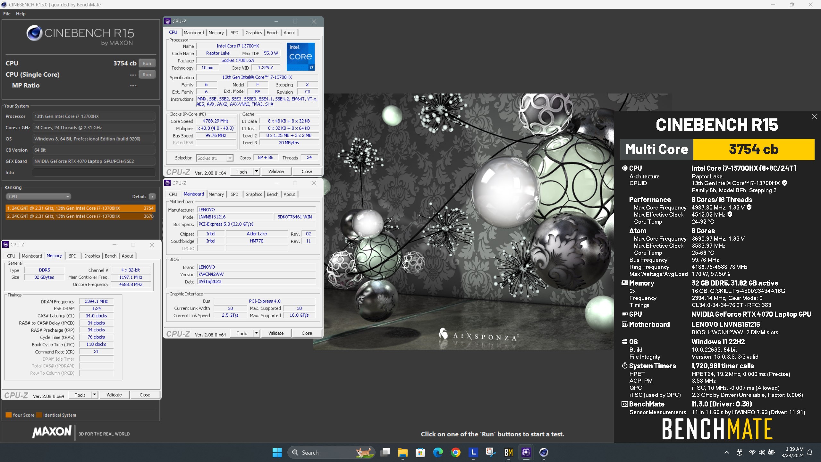Open Windows Start menu
This screenshot has height=462, width=821.
[277, 452]
